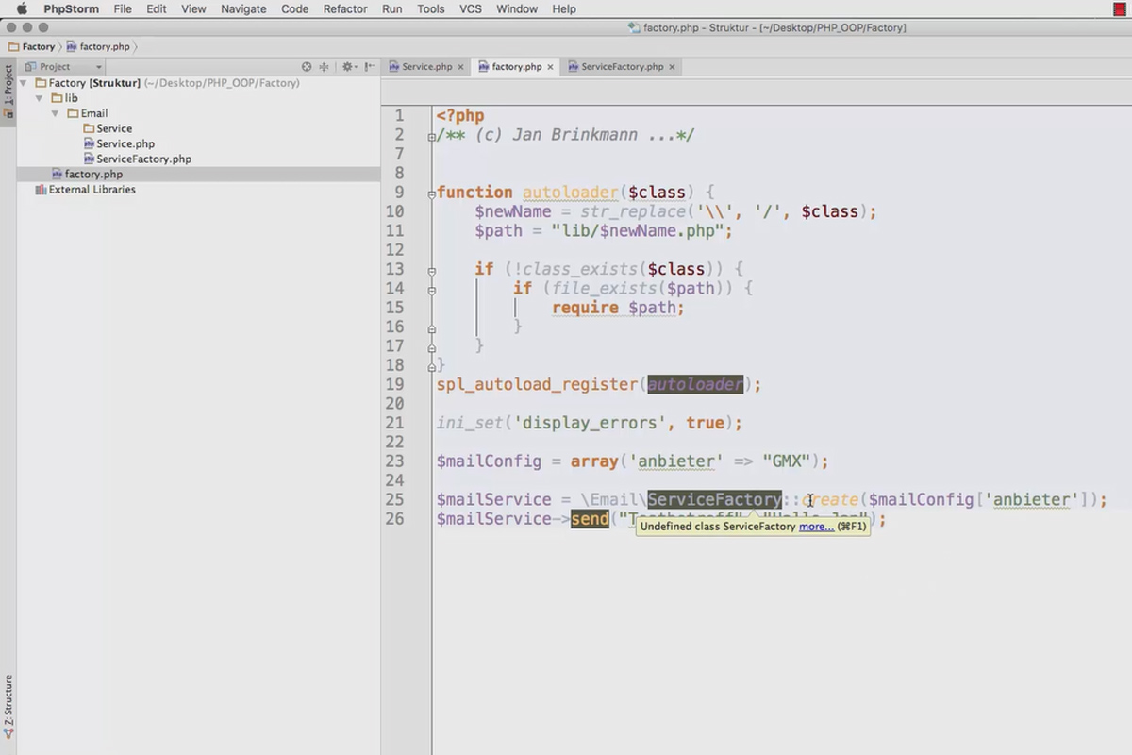The image size is (1132, 755).
Task: Expand the folded doc comment on line 2
Action: pos(432,136)
